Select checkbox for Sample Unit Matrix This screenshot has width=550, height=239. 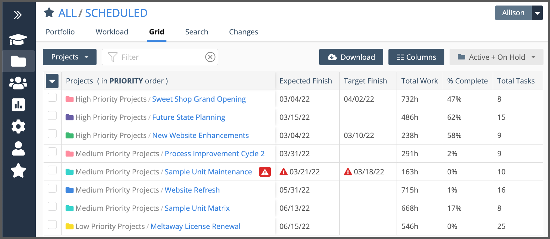pos(52,207)
